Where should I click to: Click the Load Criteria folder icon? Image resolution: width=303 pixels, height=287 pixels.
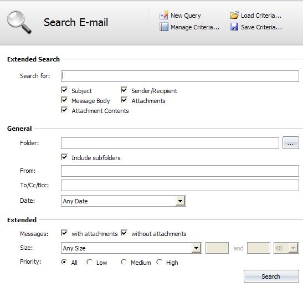pos(234,15)
